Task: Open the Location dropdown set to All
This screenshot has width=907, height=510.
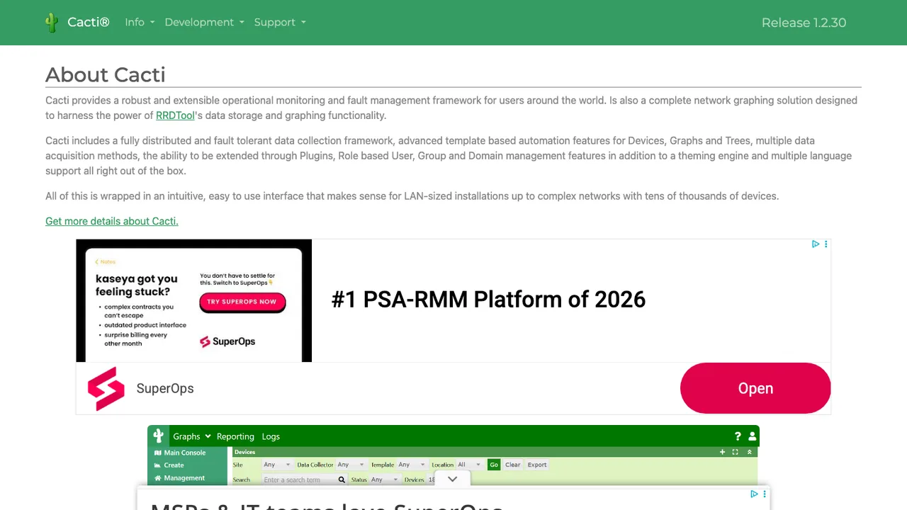Action: pyautogui.click(x=469, y=465)
